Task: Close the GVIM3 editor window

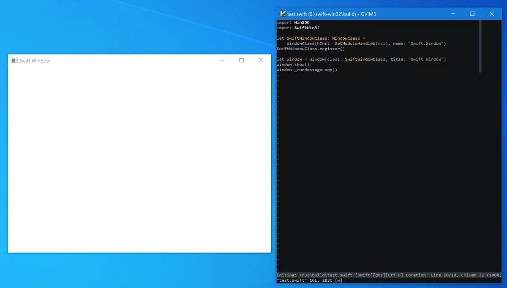Action: pyautogui.click(x=492, y=14)
